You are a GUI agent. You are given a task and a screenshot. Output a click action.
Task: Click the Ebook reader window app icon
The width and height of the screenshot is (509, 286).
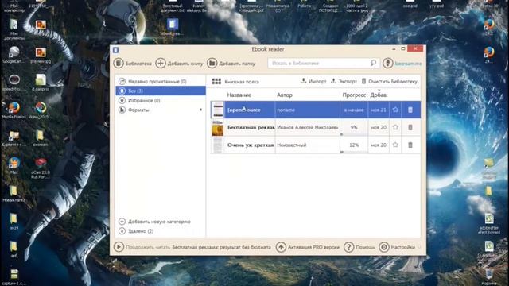pos(115,49)
